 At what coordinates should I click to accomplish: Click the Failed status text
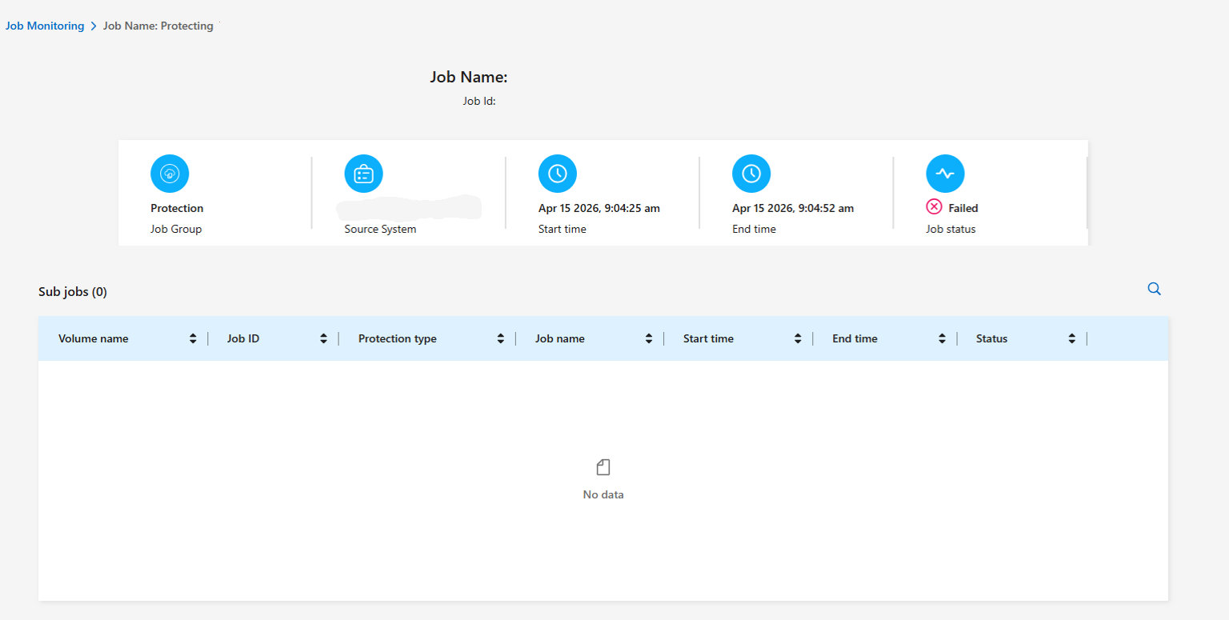pyautogui.click(x=963, y=208)
